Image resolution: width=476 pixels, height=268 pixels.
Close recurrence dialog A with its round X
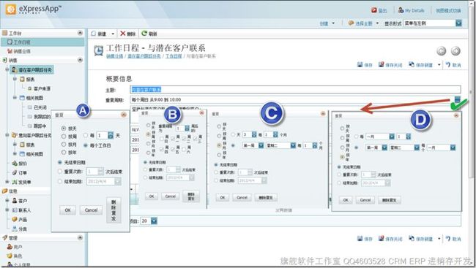[x=124, y=115]
